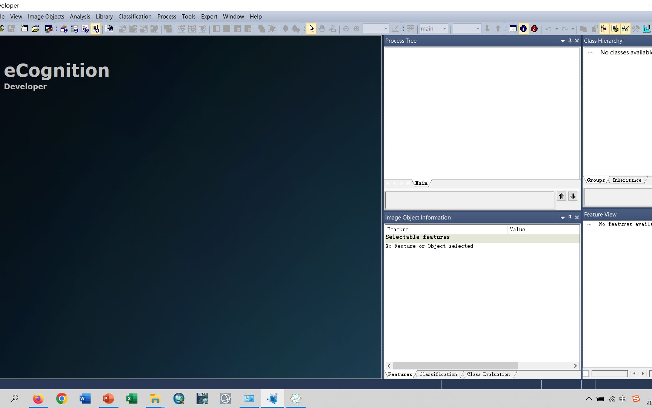Open the 'main' map dropdown

tap(434, 29)
